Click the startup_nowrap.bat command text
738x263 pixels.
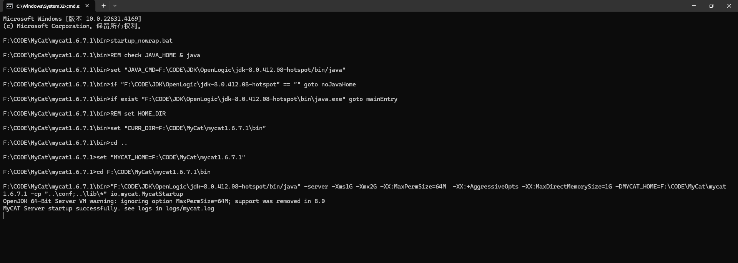point(141,41)
